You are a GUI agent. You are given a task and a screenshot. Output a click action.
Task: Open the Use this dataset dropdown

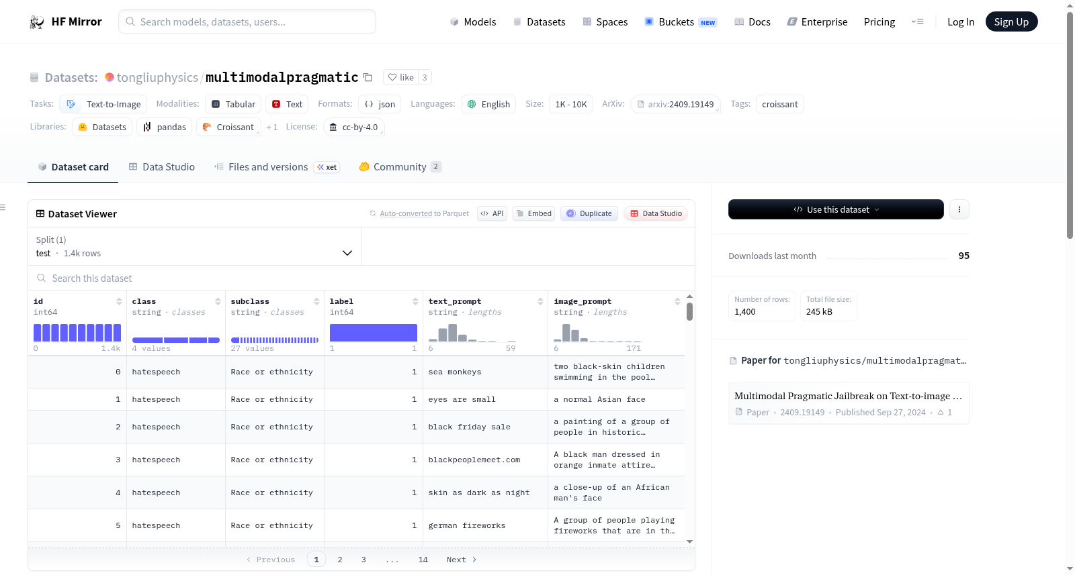click(836, 209)
